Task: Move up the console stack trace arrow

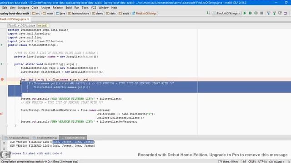Action: (4, 143)
